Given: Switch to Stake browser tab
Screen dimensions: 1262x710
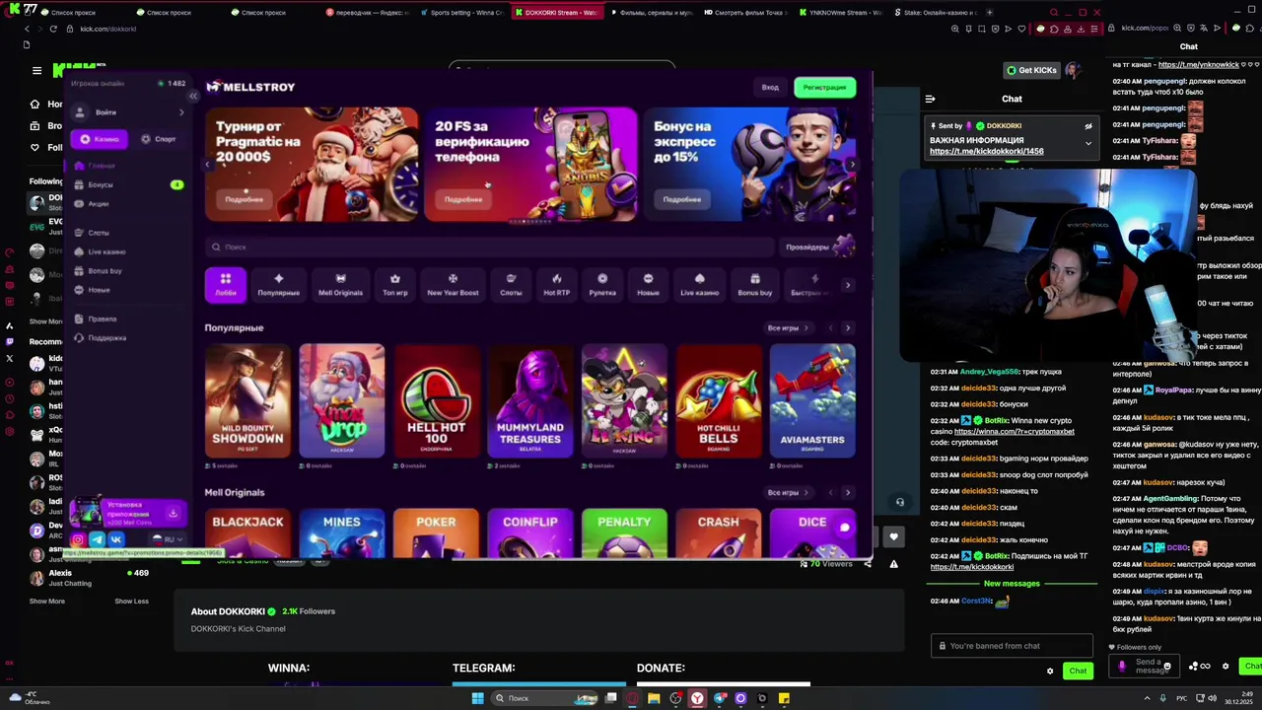Looking at the screenshot, I should click(x=936, y=13).
